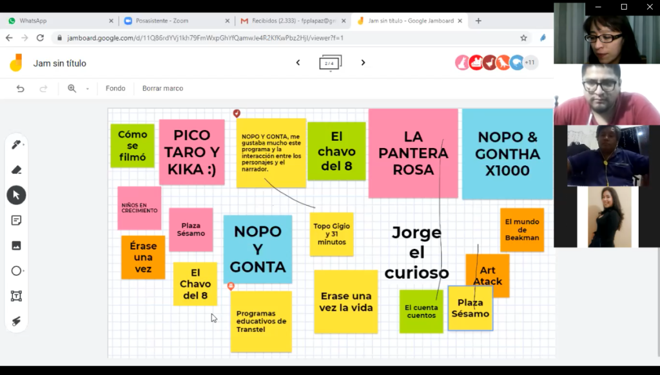Select the Text box tool
This screenshot has width=660, height=375.
click(16, 296)
